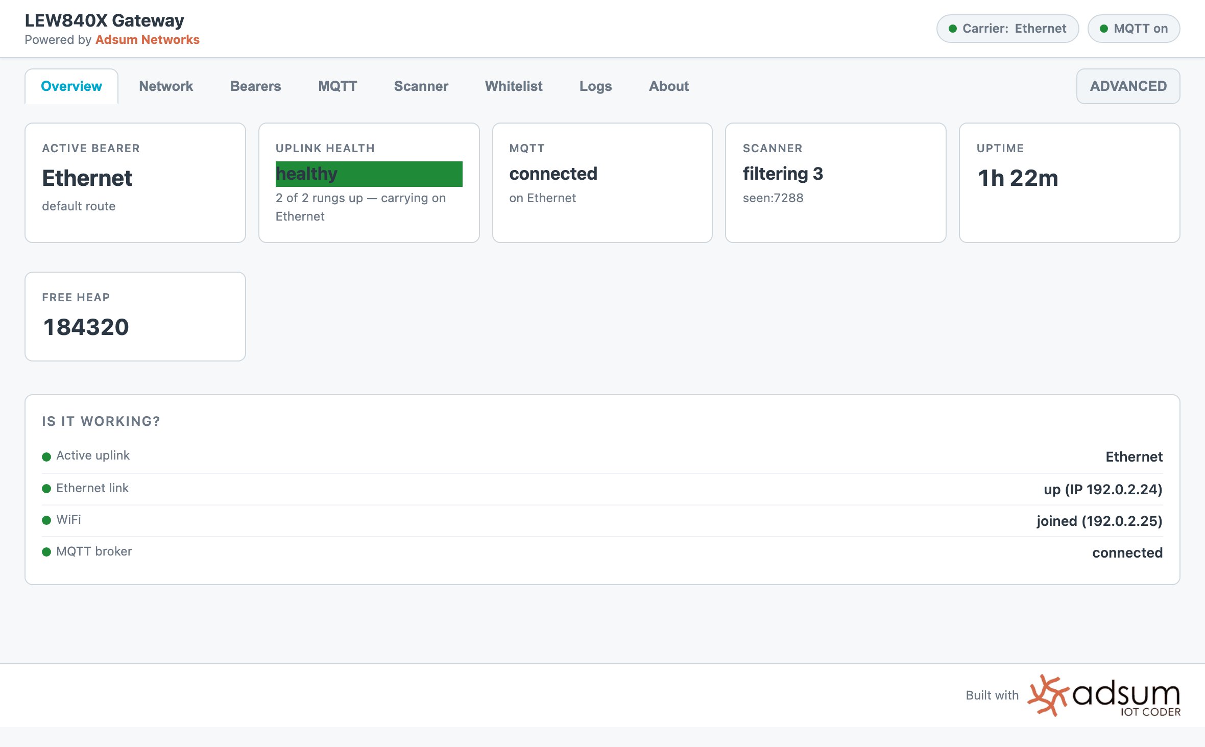
Task: Click the green dot beside WiFi
Action: (46, 520)
